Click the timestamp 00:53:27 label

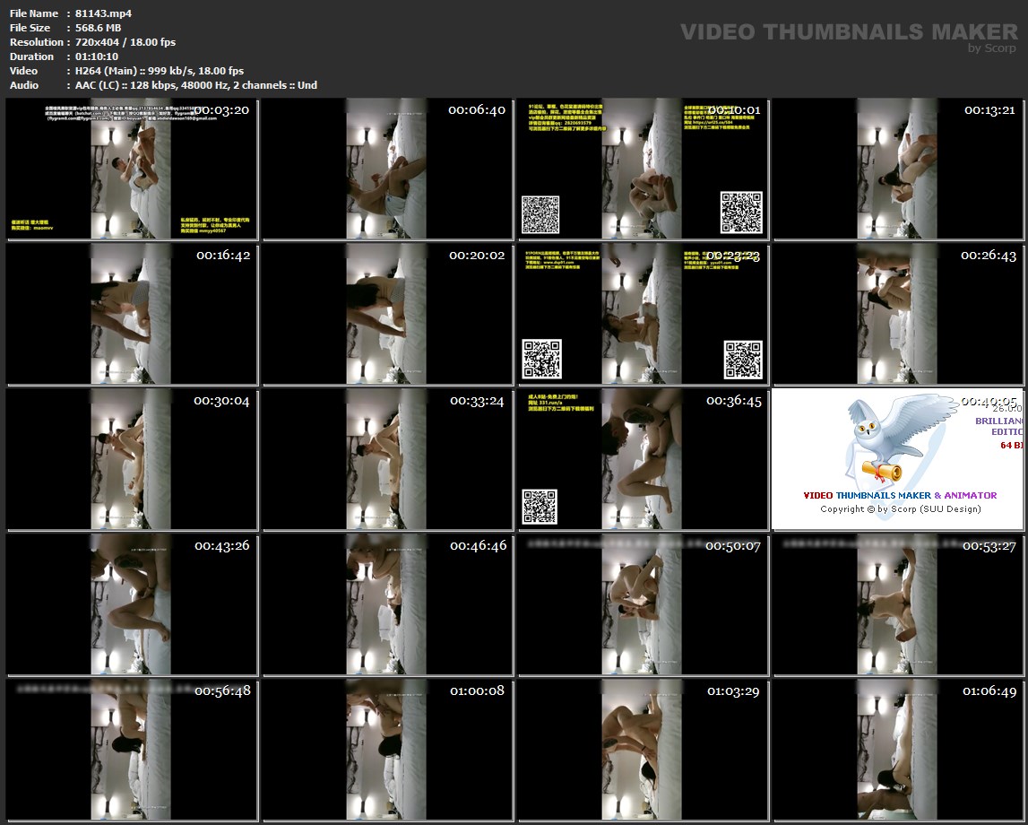[990, 545]
